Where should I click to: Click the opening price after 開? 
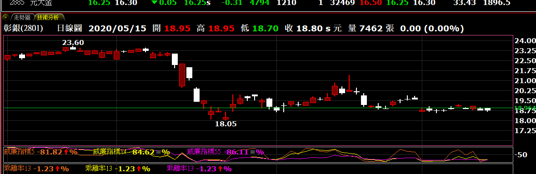tap(177, 28)
